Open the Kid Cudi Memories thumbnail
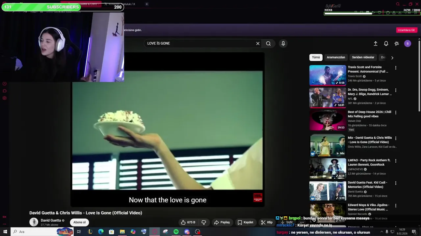 [x=328, y=191]
